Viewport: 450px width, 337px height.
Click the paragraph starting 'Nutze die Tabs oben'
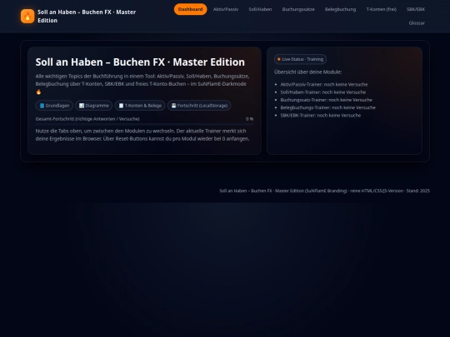142,135
